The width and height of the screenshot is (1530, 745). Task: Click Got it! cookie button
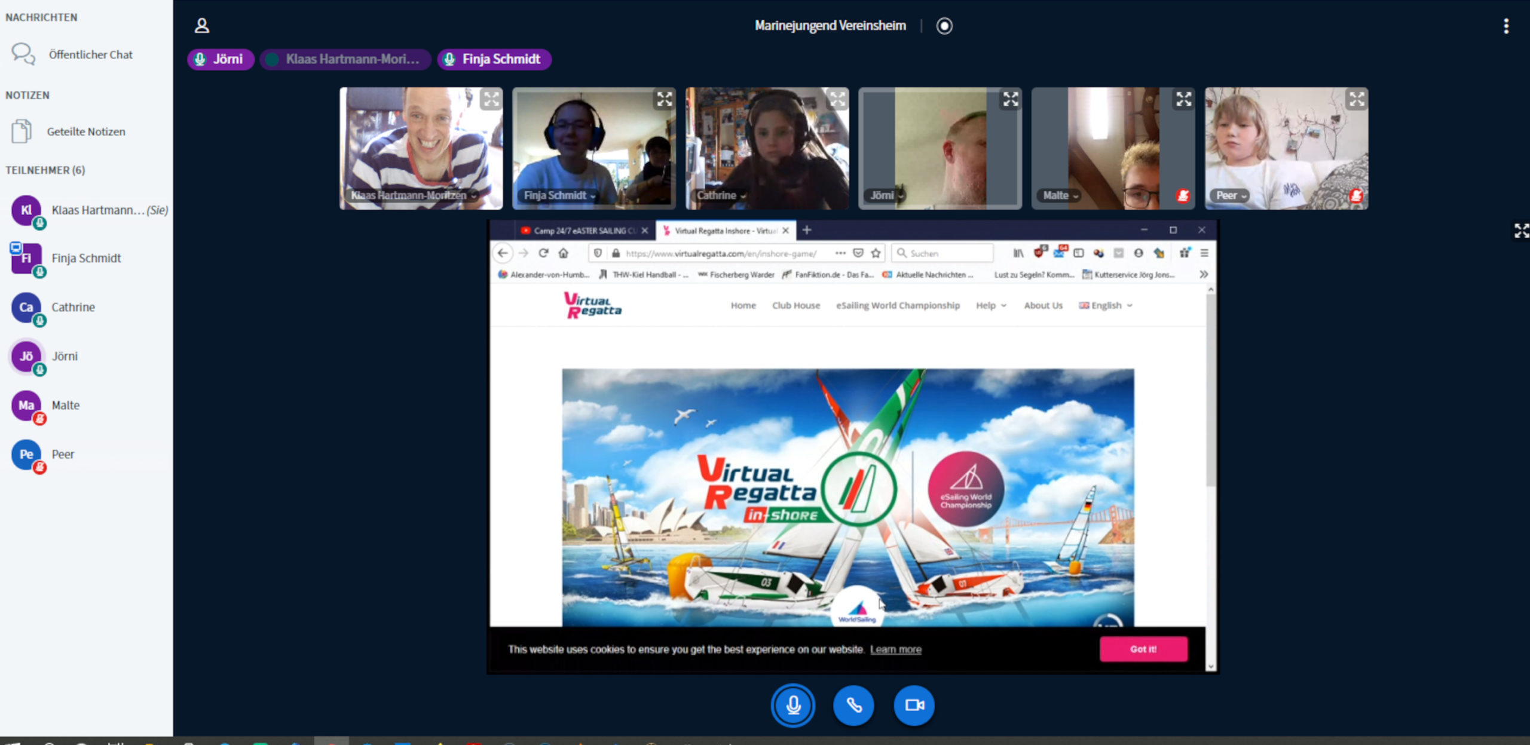click(1143, 649)
